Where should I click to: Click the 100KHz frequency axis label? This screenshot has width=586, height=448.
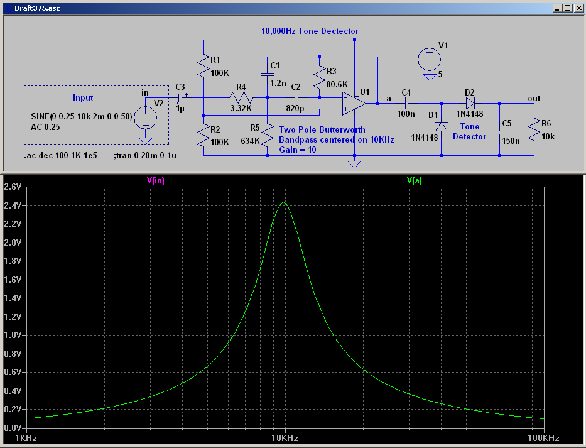544,439
